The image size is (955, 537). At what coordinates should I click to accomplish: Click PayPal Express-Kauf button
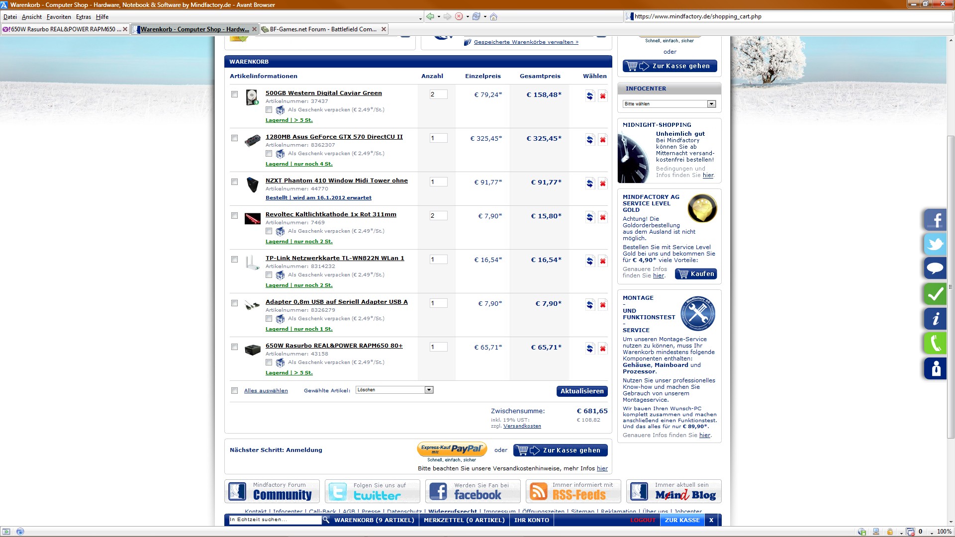(x=452, y=449)
